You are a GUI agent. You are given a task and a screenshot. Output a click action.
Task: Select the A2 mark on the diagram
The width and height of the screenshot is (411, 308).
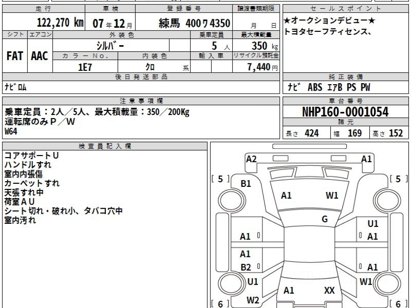pyautogui.click(x=251, y=159)
